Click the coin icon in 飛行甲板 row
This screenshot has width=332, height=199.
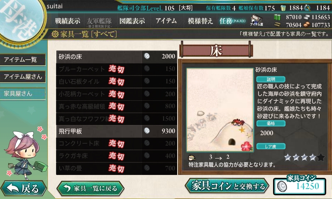(x=147, y=131)
